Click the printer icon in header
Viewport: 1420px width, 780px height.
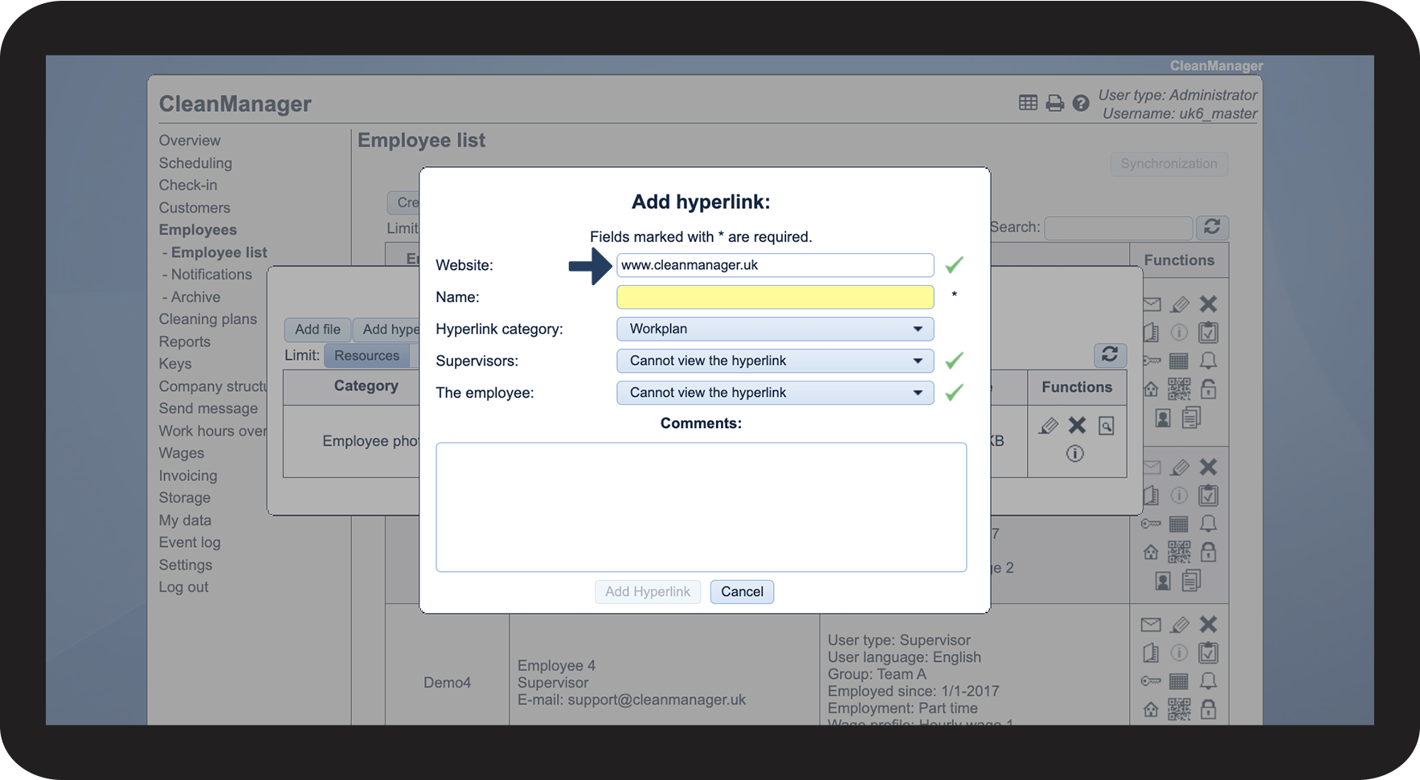pyautogui.click(x=1054, y=103)
